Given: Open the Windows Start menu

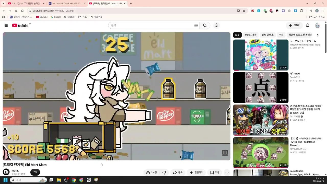Looking at the screenshot, I should point(5,180).
